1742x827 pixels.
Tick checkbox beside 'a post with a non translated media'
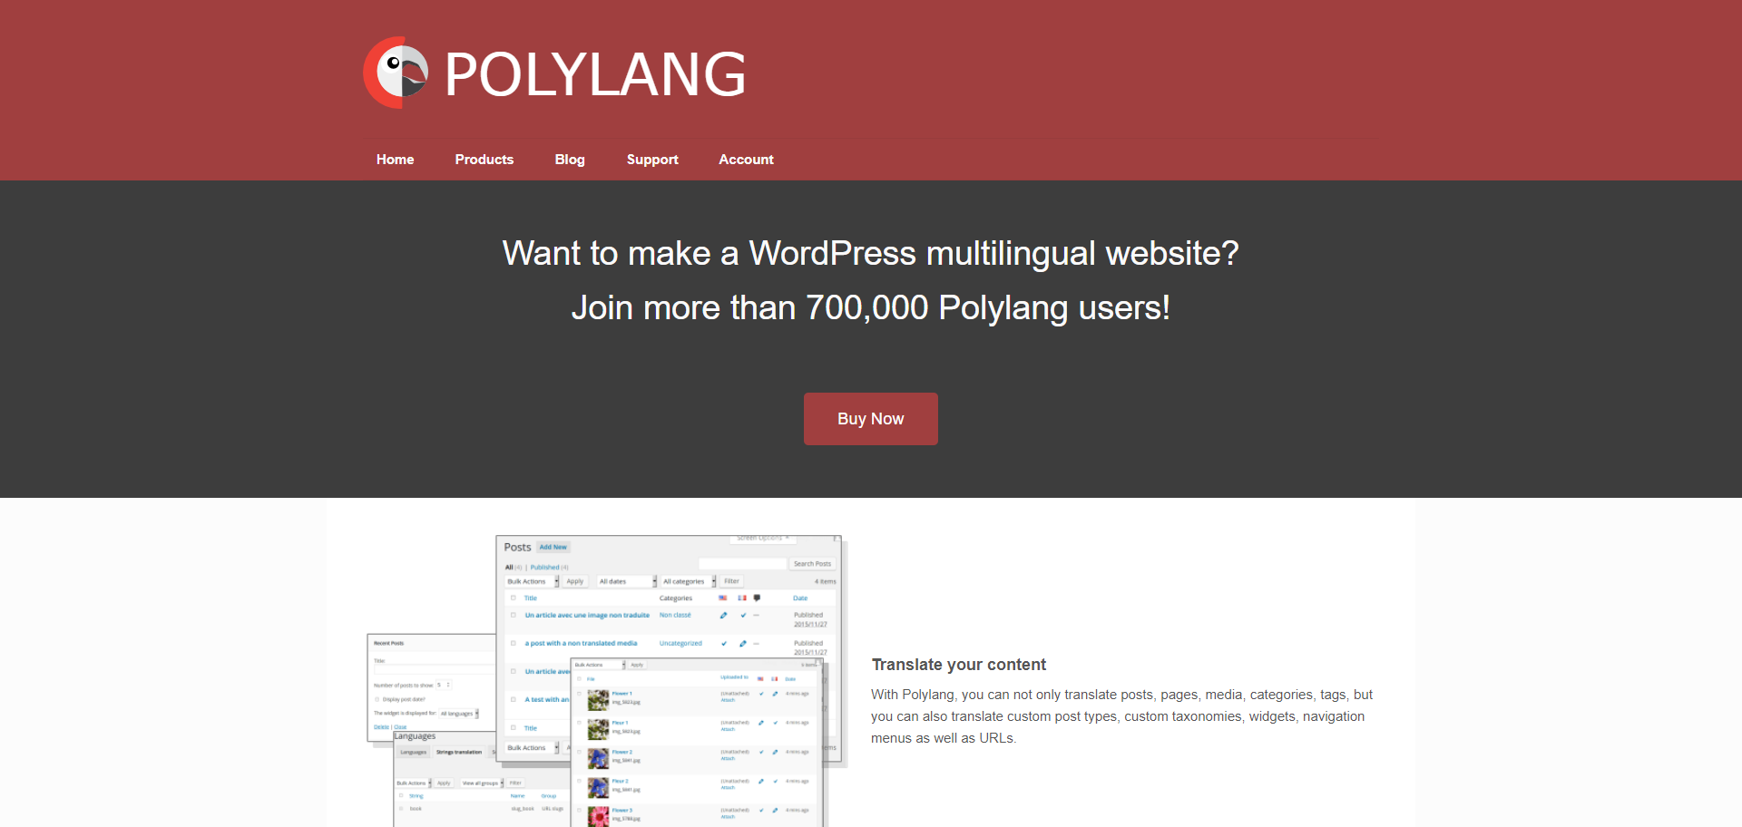pos(514,643)
